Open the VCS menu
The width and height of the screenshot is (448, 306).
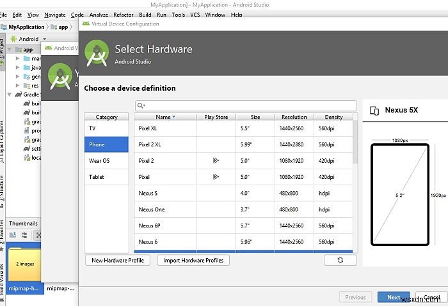[x=195, y=15]
